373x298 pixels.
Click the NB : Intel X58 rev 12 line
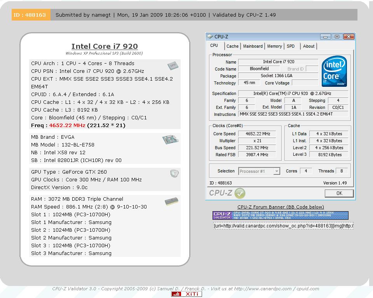click(x=58, y=153)
